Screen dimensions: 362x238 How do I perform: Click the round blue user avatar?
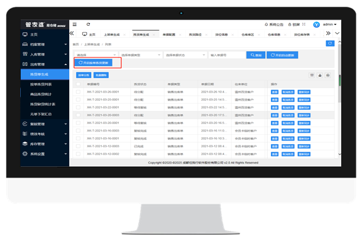316,25
